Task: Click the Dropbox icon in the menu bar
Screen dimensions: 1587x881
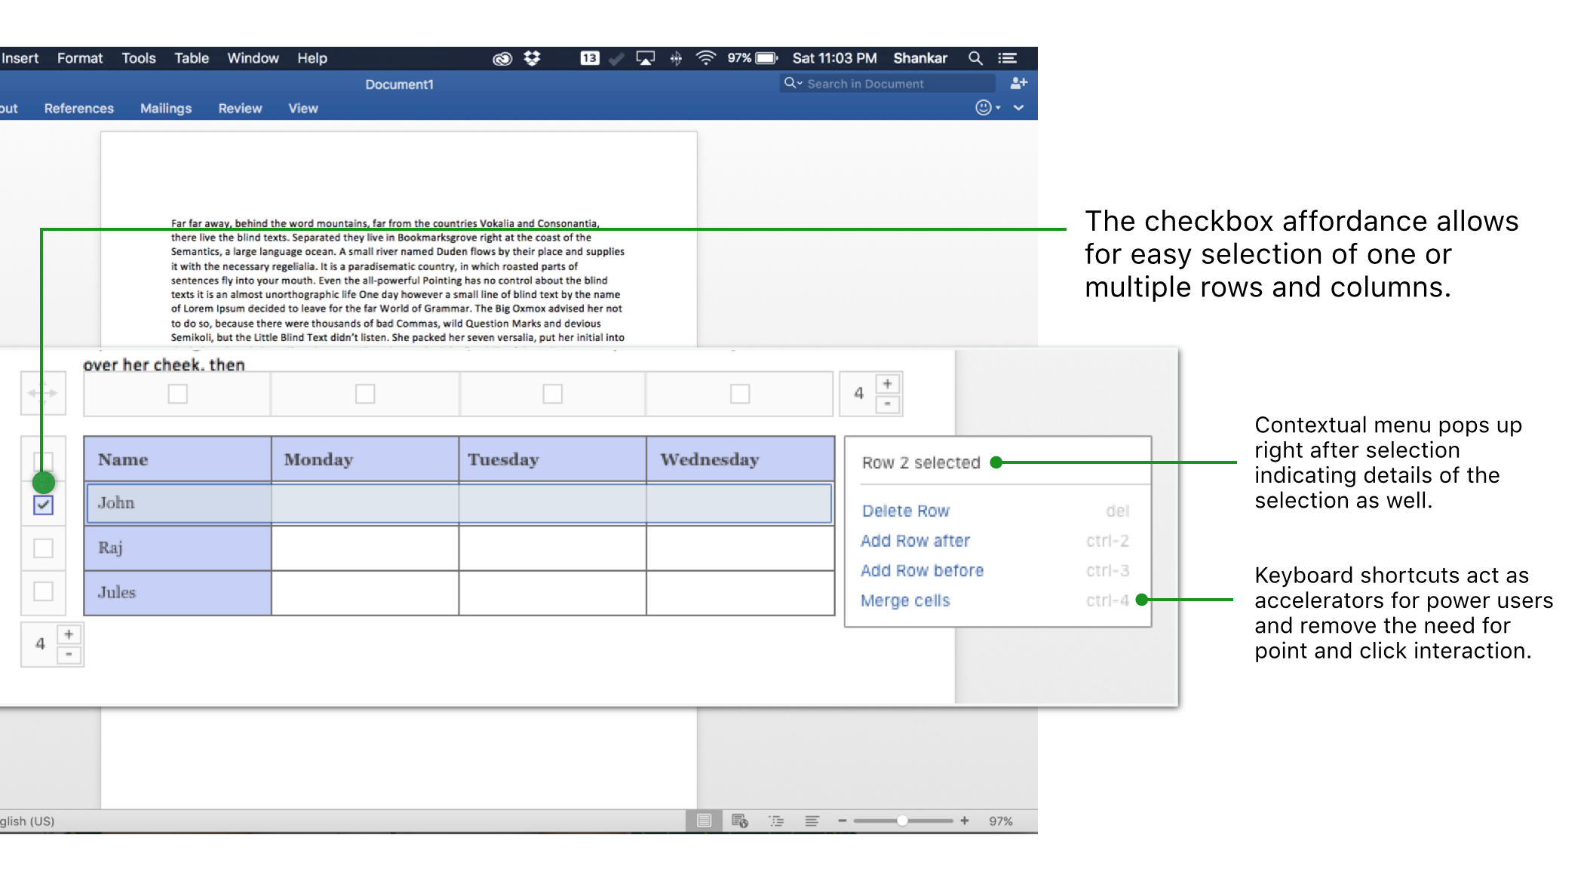Action: pos(530,57)
